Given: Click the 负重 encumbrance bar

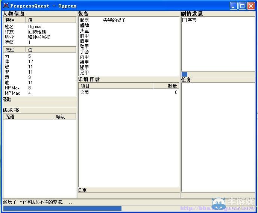Looking at the screenshot, I should click(129, 195).
